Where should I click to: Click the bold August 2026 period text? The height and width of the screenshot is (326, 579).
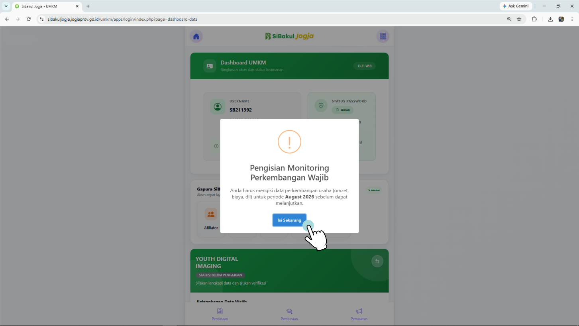(300, 197)
